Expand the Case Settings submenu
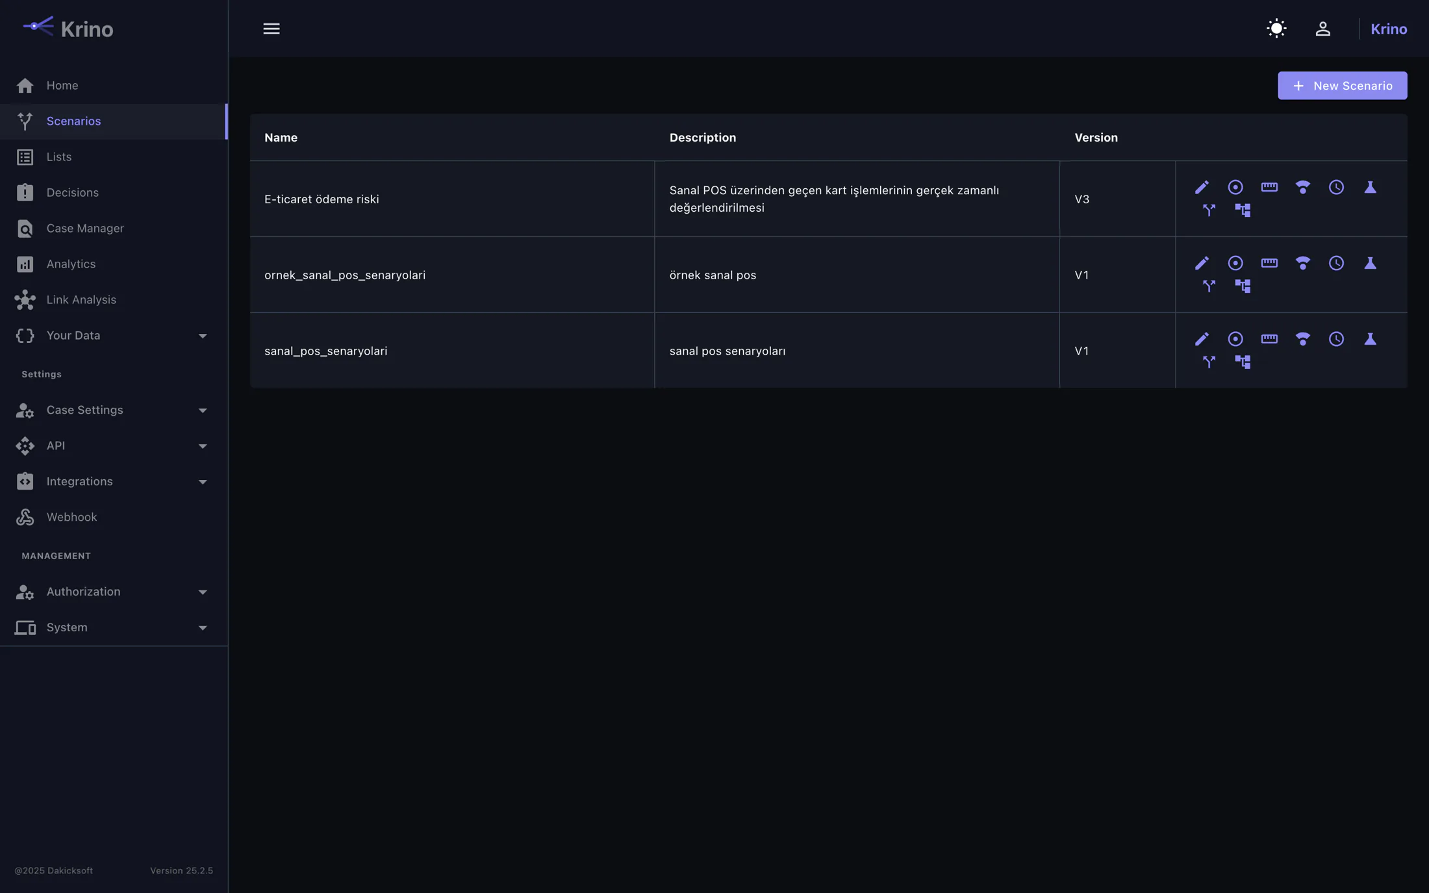Image resolution: width=1429 pixels, height=893 pixels. [114, 410]
